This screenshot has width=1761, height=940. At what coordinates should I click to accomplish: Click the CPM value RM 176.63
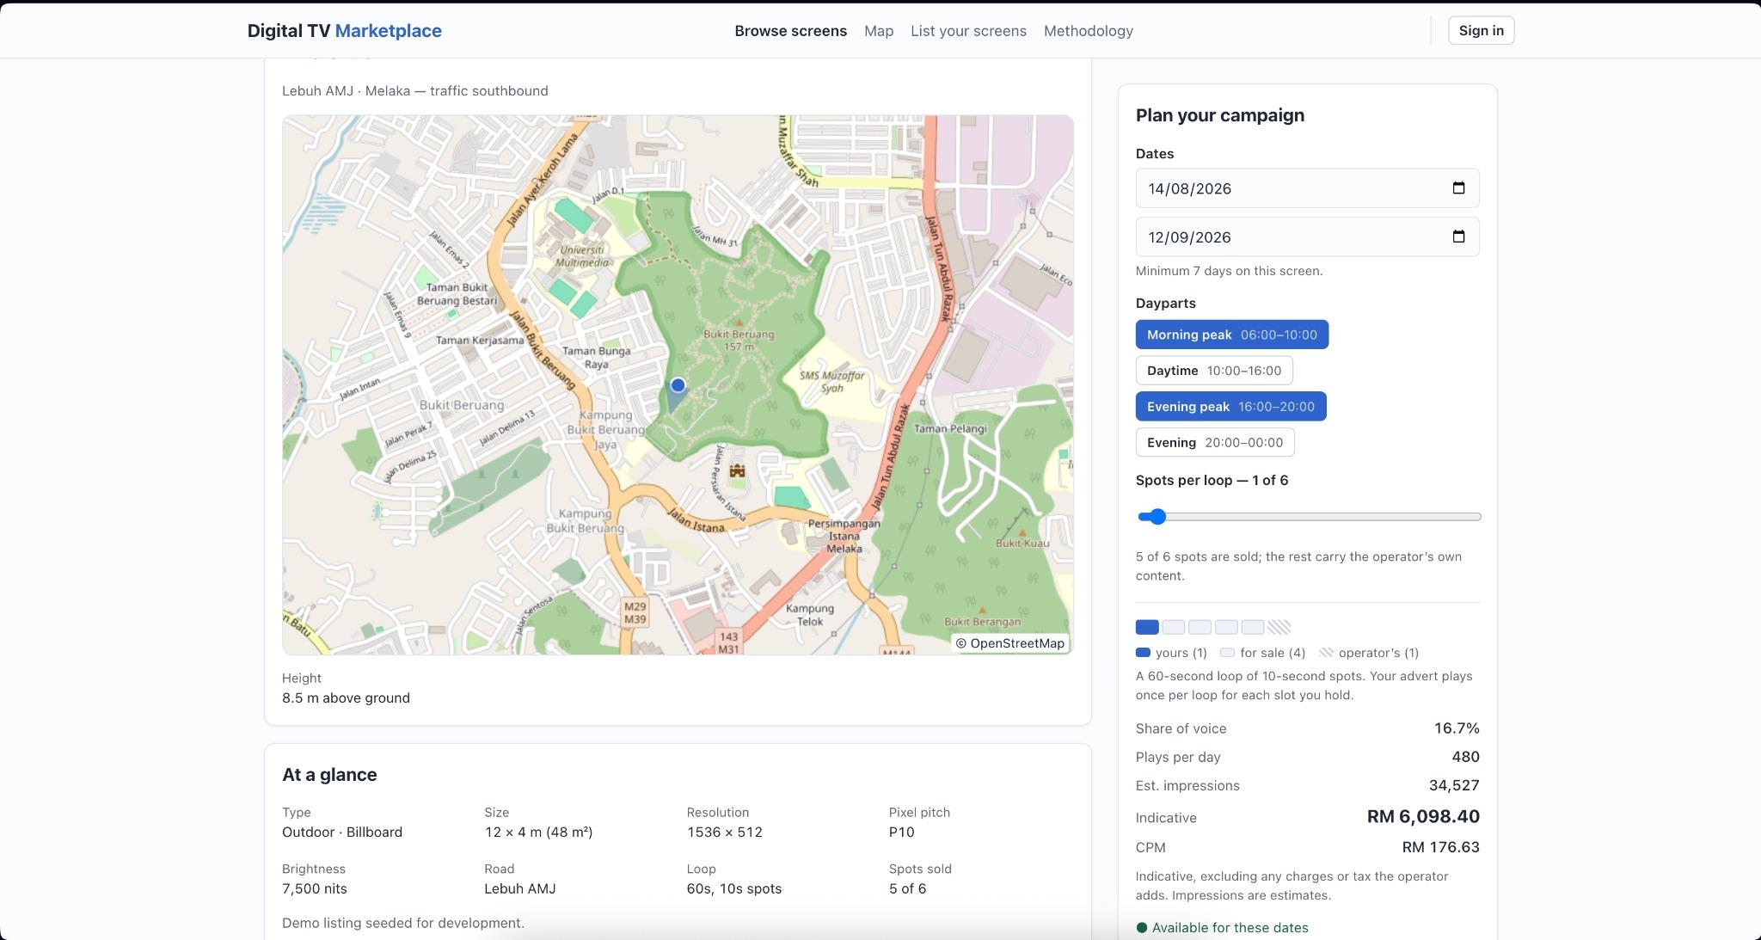click(1440, 847)
